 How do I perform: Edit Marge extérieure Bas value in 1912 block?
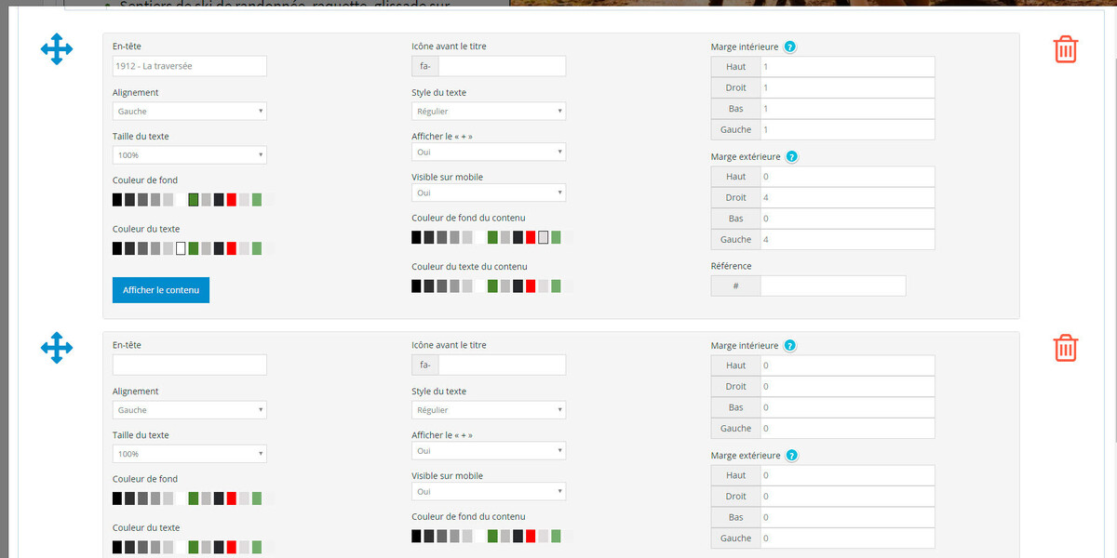click(x=847, y=219)
